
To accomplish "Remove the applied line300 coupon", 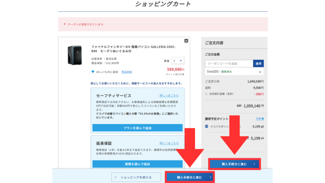I will pos(260,72).
